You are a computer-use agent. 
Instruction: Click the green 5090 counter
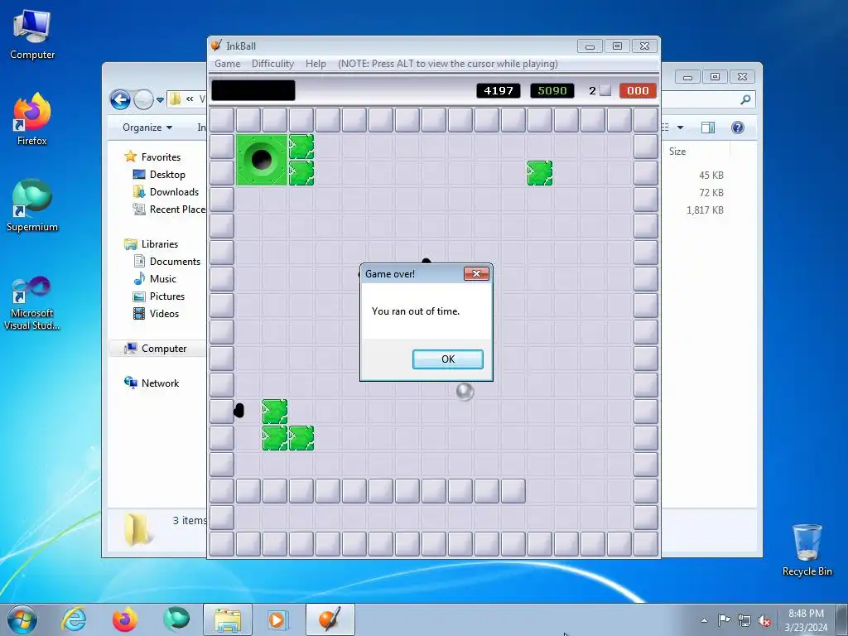pyautogui.click(x=552, y=91)
